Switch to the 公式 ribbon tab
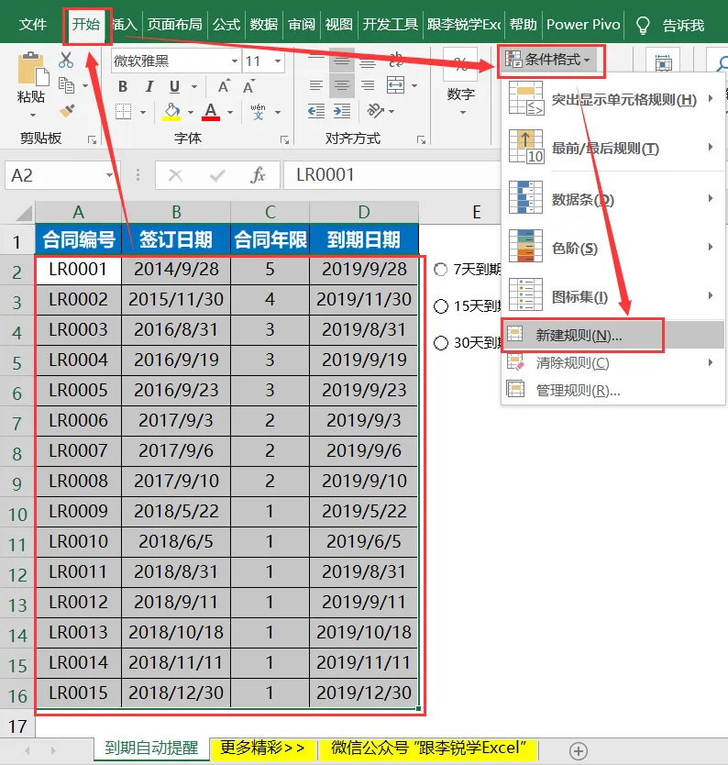The image size is (728, 765). (x=226, y=25)
